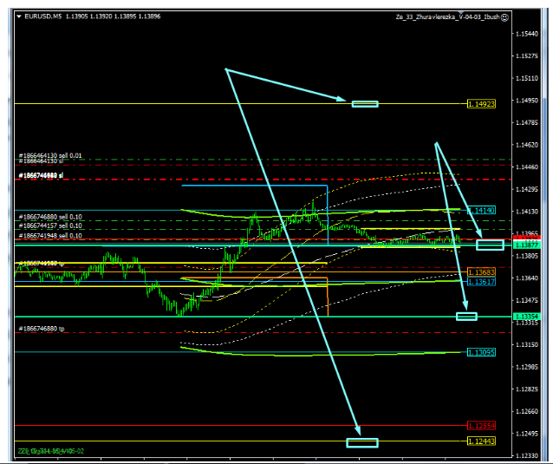The width and height of the screenshot is (553, 464).
Task: Select the yellow 1.12443 price label
Action: (481, 441)
